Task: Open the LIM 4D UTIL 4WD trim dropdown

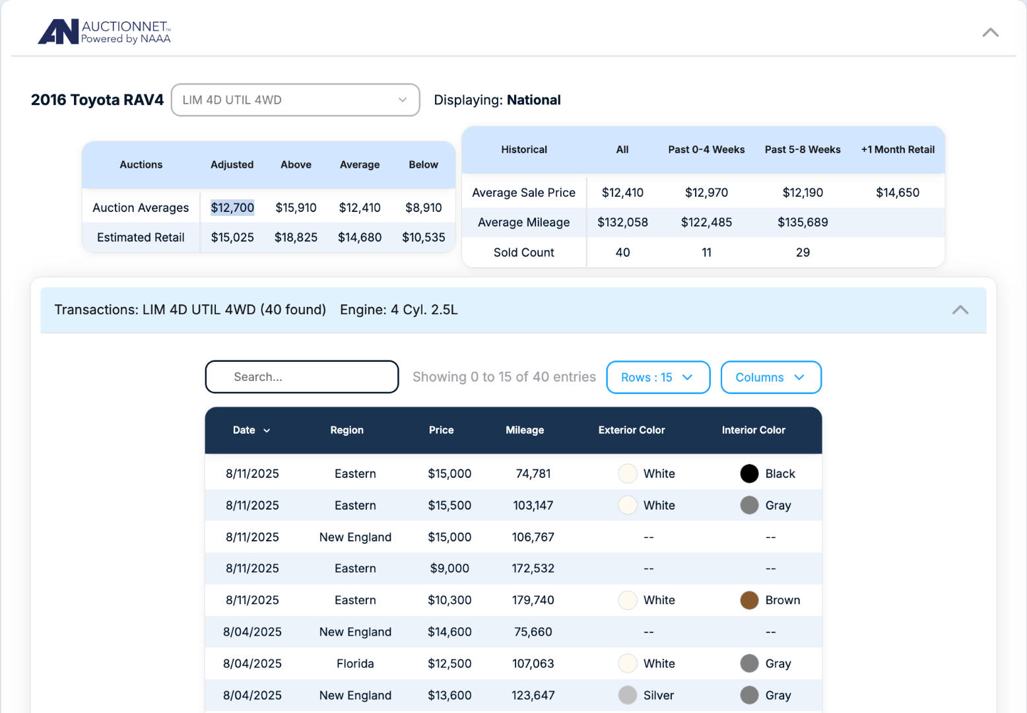Action: point(295,100)
